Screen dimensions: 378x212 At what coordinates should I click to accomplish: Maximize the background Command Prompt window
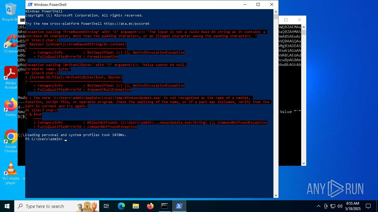pos(286,20)
